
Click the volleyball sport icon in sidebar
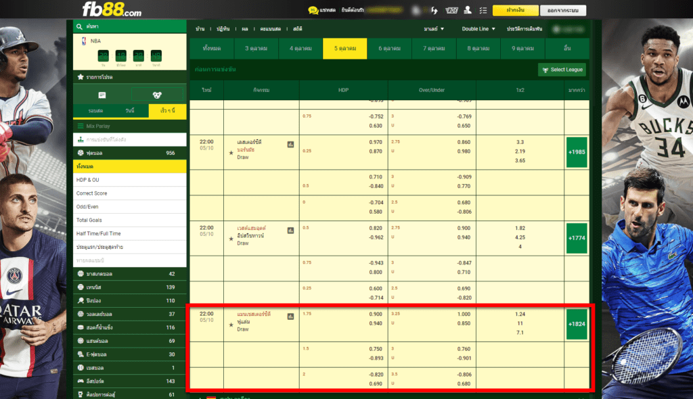pos(81,314)
